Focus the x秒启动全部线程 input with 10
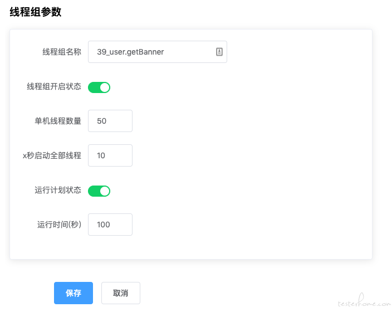The image size is (392, 312). pos(110,155)
